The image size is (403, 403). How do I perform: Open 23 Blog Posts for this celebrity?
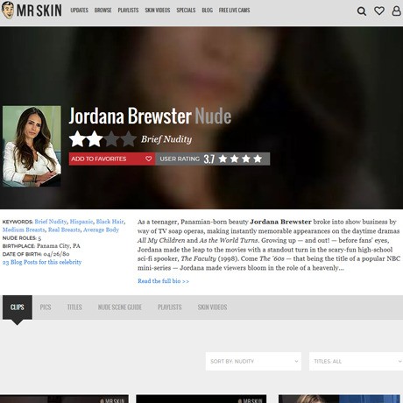(42, 262)
